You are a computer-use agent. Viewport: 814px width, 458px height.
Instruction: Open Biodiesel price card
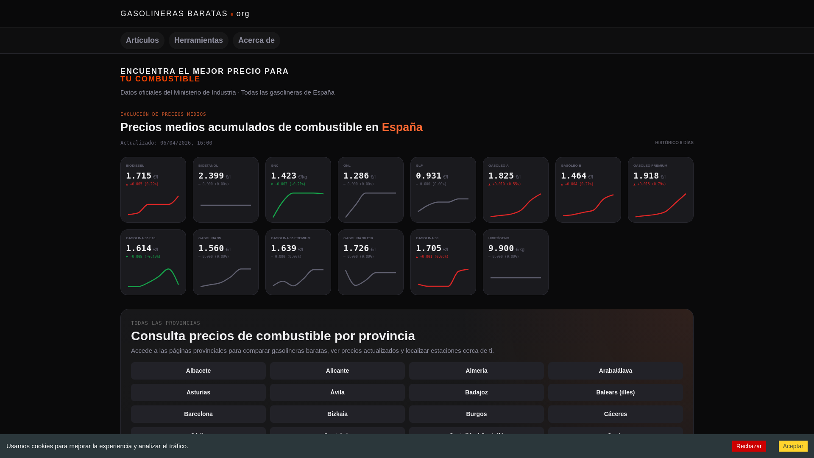153,190
